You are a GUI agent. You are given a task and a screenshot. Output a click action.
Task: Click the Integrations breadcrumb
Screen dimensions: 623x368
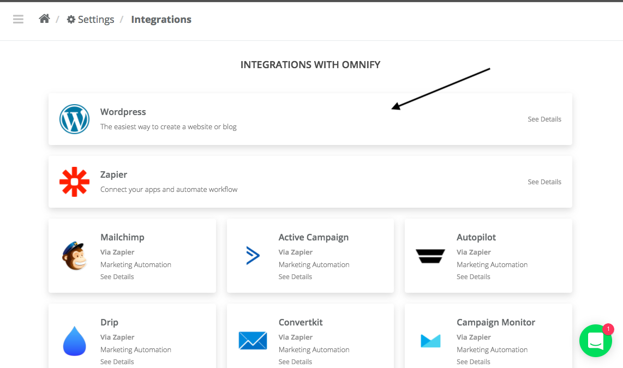point(161,20)
